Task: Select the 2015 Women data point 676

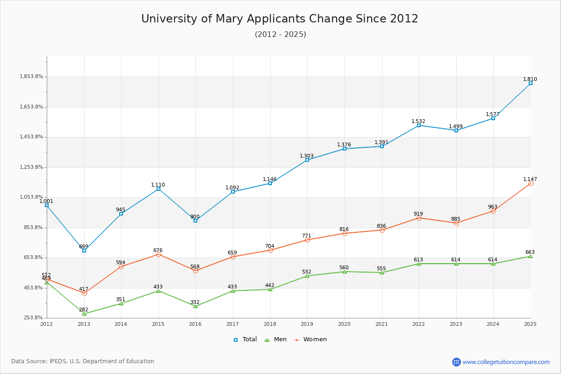Action: (x=158, y=254)
